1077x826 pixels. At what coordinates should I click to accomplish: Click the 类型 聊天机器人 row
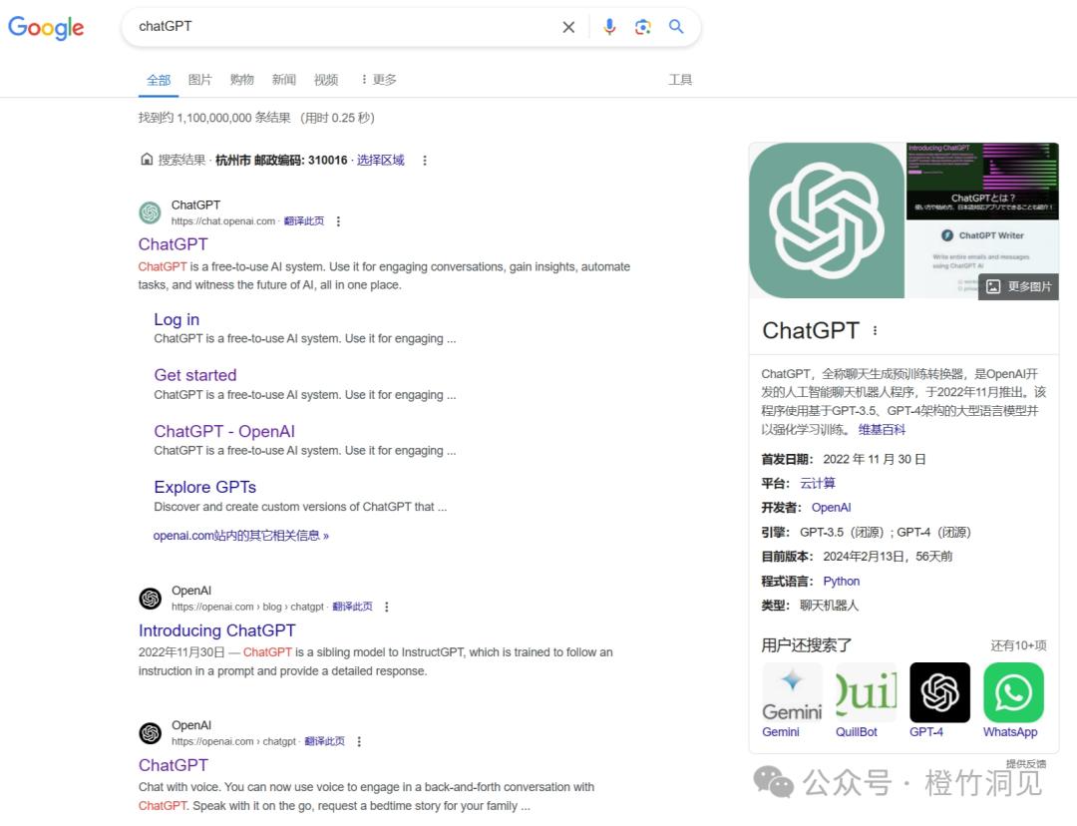(810, 606)
